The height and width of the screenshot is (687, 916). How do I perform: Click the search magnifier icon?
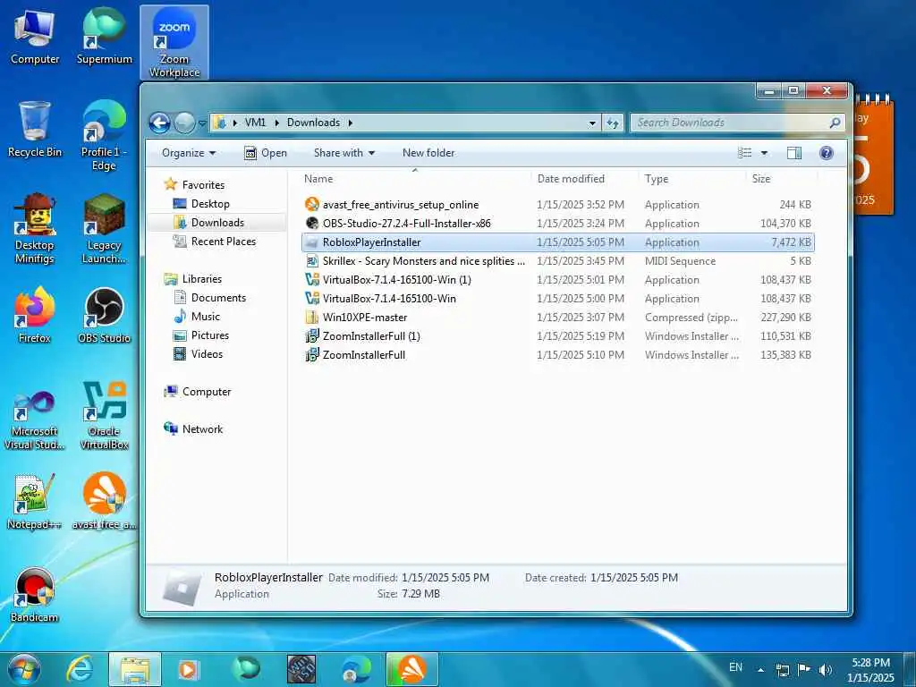835,123
